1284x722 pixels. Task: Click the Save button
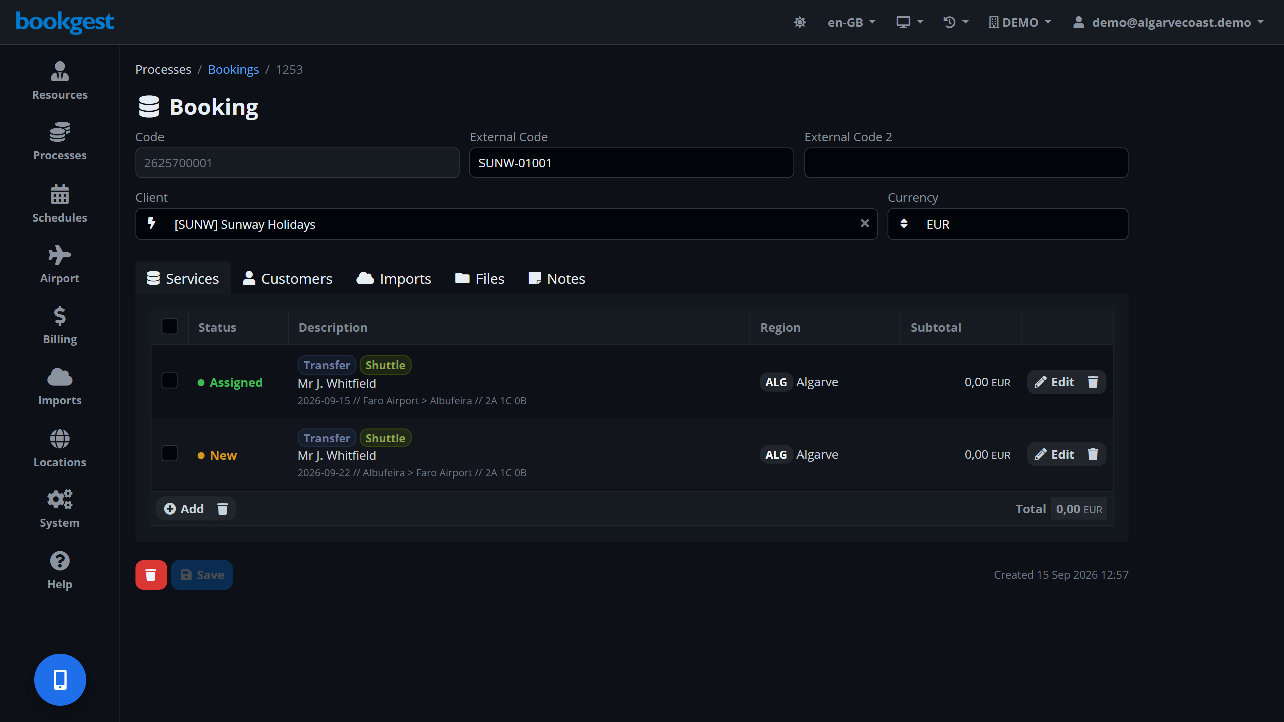[202, 575]
